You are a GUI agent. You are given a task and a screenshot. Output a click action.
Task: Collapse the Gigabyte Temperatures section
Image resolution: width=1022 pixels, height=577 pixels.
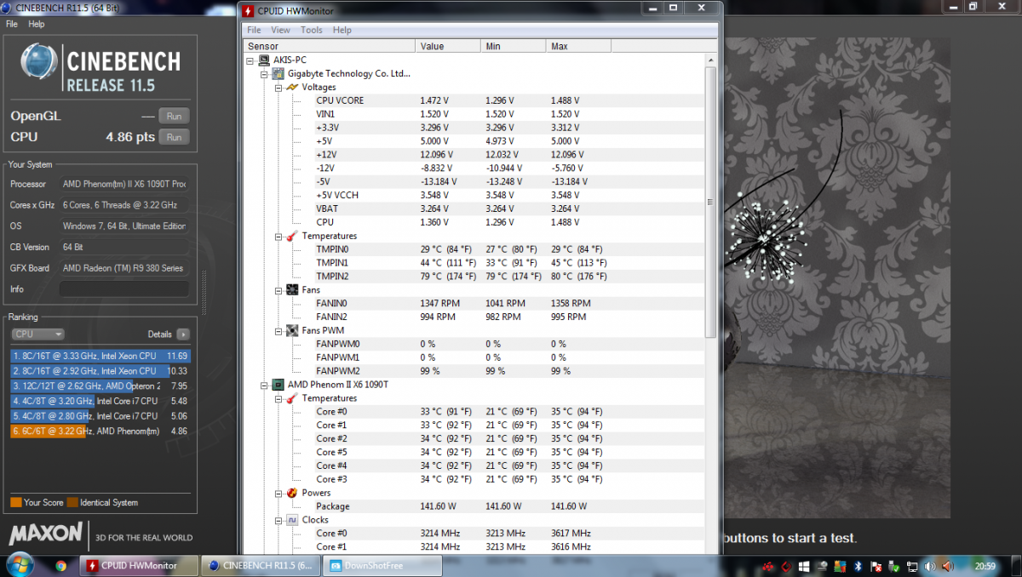click(278, 236)
